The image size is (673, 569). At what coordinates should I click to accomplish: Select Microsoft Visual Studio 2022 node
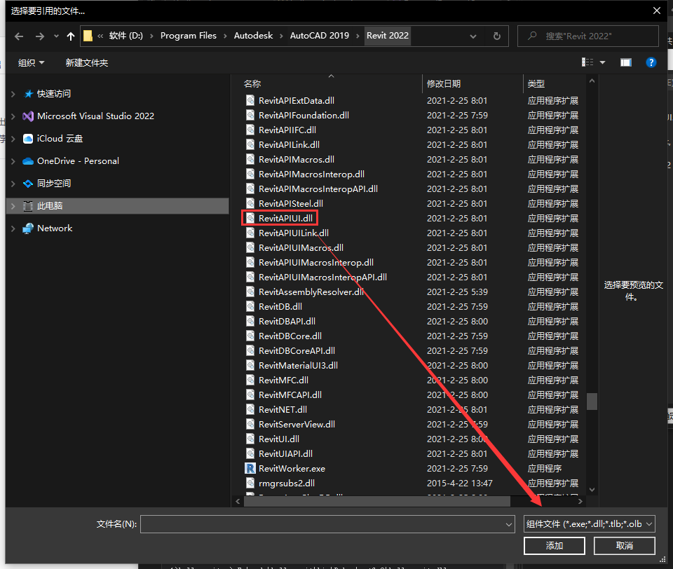(95, 116)
